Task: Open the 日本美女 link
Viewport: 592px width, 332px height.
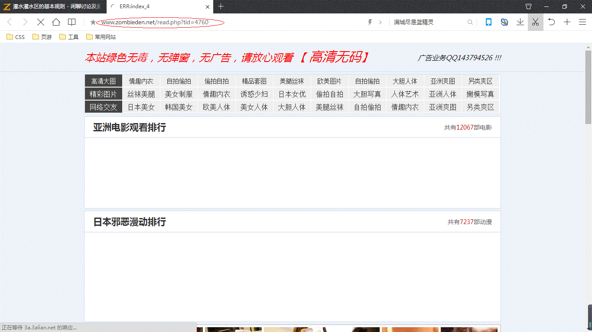Action: click(x=141, y=107)
